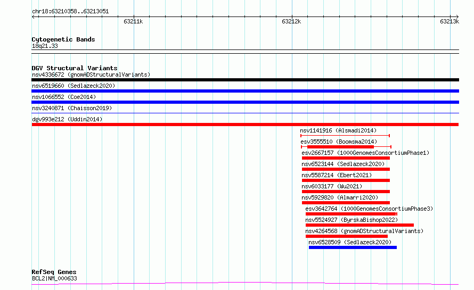Screen dimensions: 474x290
Task: Click the 63213k ruler tick label
Action: (x=450, y=21)
